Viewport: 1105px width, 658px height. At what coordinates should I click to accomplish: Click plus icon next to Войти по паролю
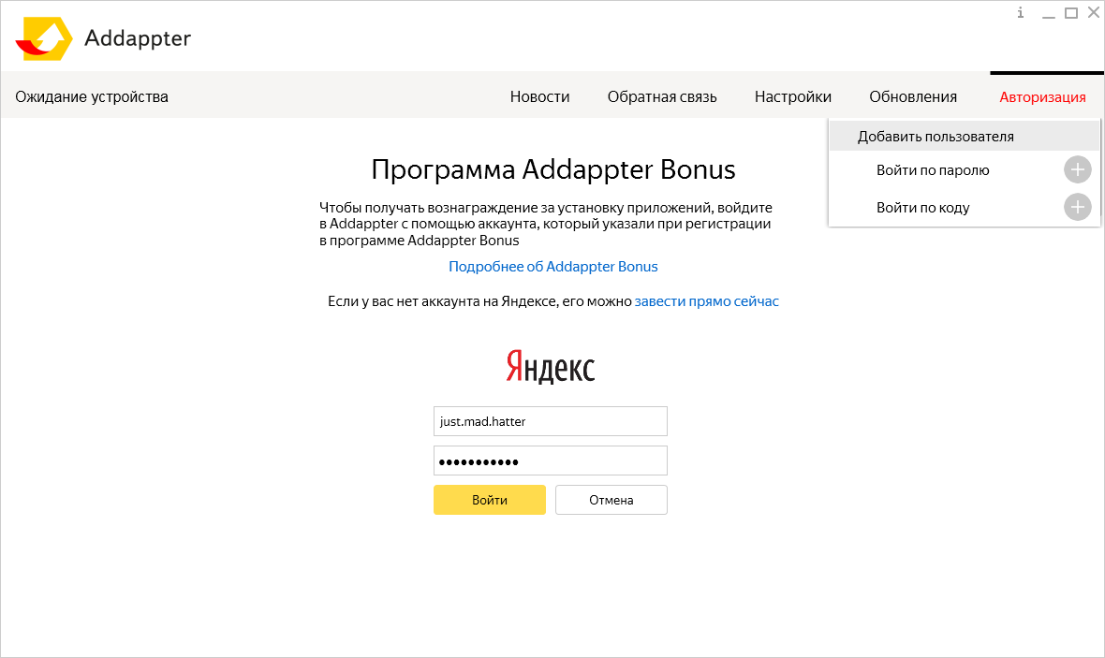1077,169
